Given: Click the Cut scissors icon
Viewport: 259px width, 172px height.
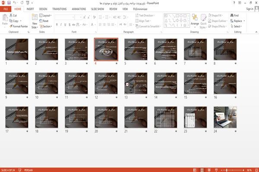Looking at the screenshot, I should click(x=11, y=16).
